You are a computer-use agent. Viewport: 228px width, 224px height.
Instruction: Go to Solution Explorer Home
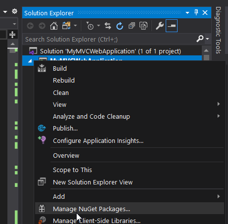click(54, 26)
